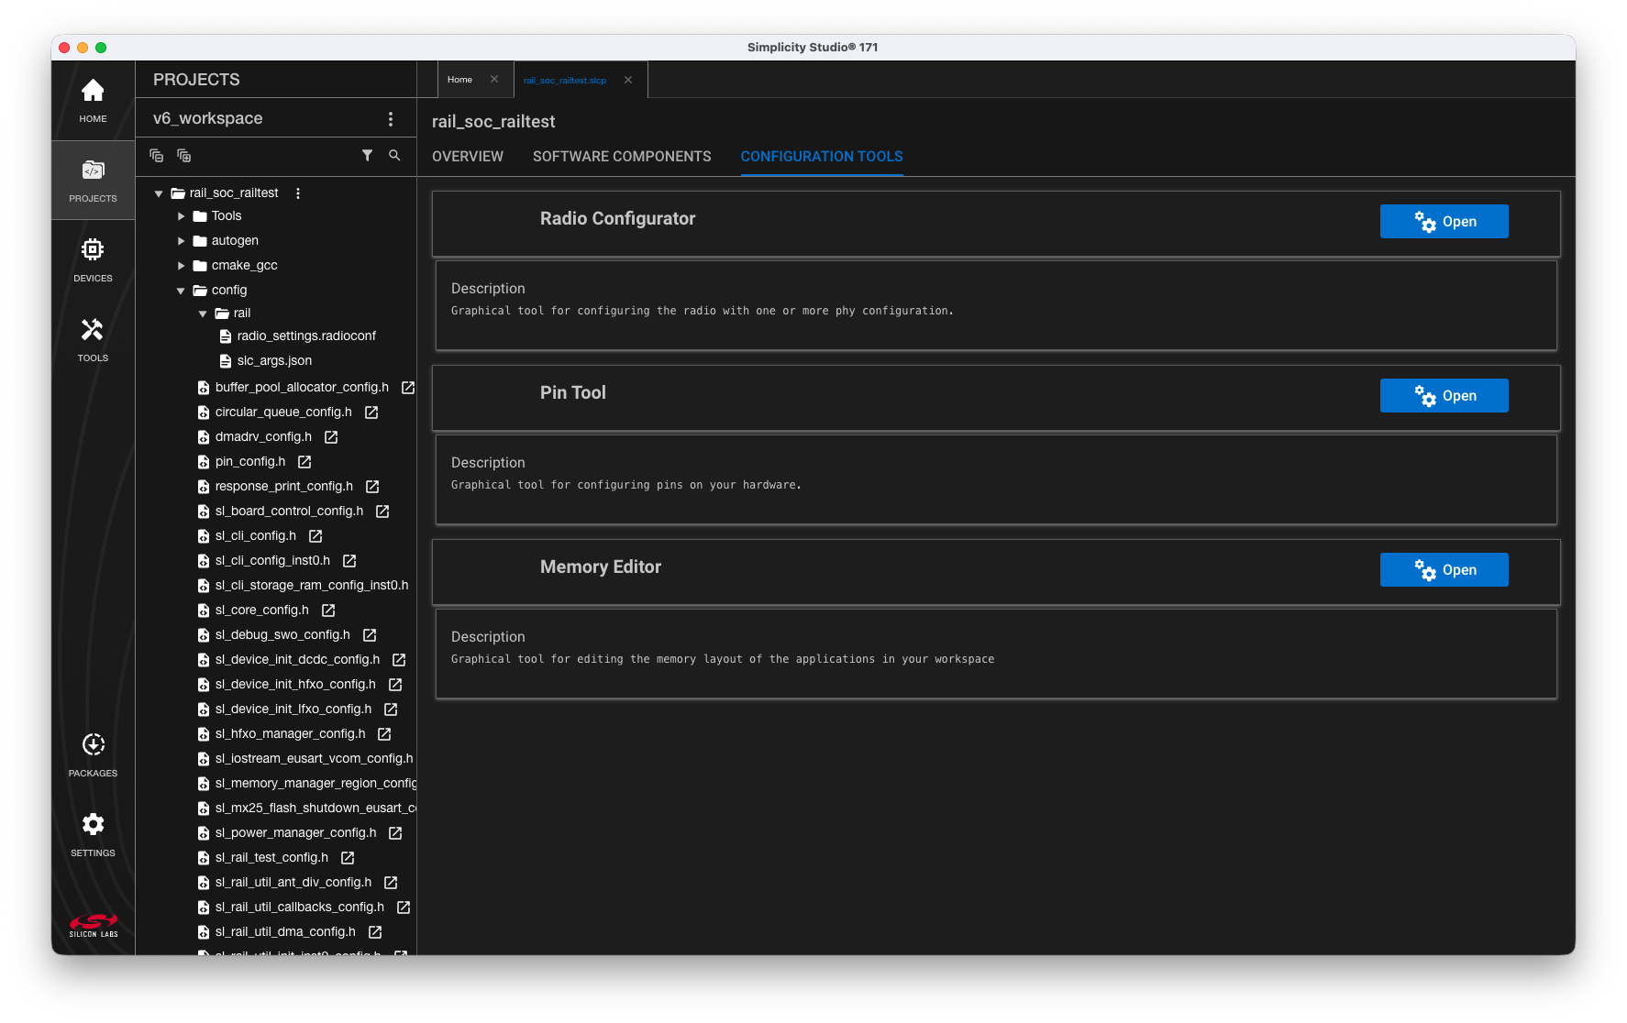The image size is (1627, 1023).
Task: Click the Settings gear icon in sidebar
Action: pos(93,824)
